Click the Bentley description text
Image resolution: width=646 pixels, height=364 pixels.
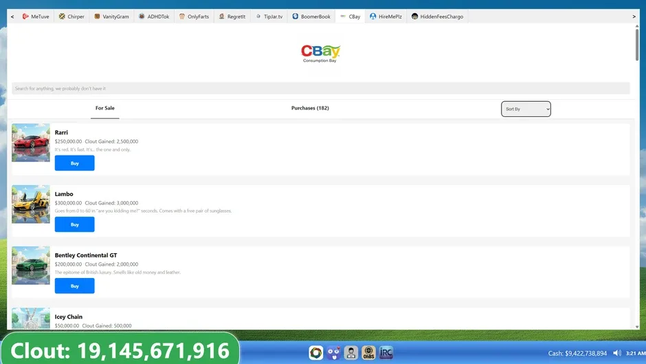(118, 272)
